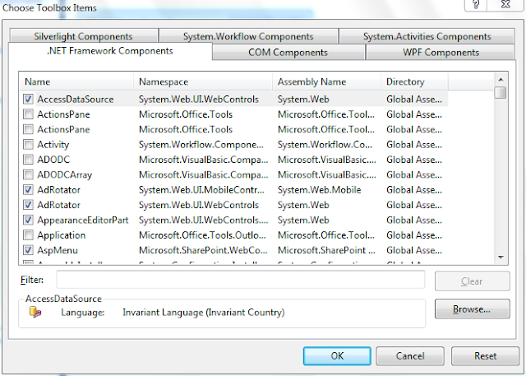
Task: Click the AccessDataSource icon in details pane
Action: pos(35,312)
